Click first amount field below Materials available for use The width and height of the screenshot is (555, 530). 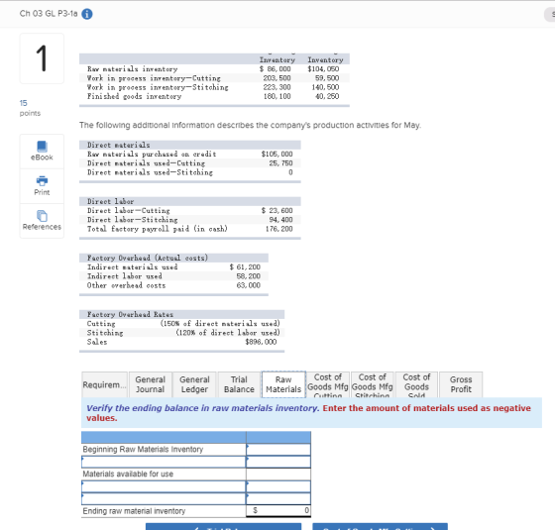click(x=278, y=486)
